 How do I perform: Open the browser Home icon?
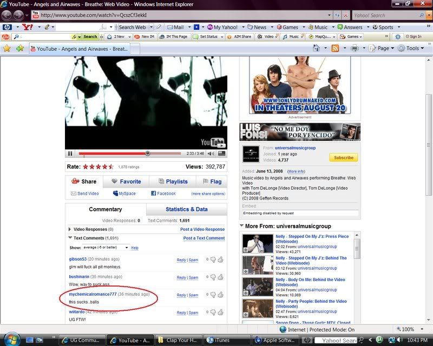[x=316, y=48]
